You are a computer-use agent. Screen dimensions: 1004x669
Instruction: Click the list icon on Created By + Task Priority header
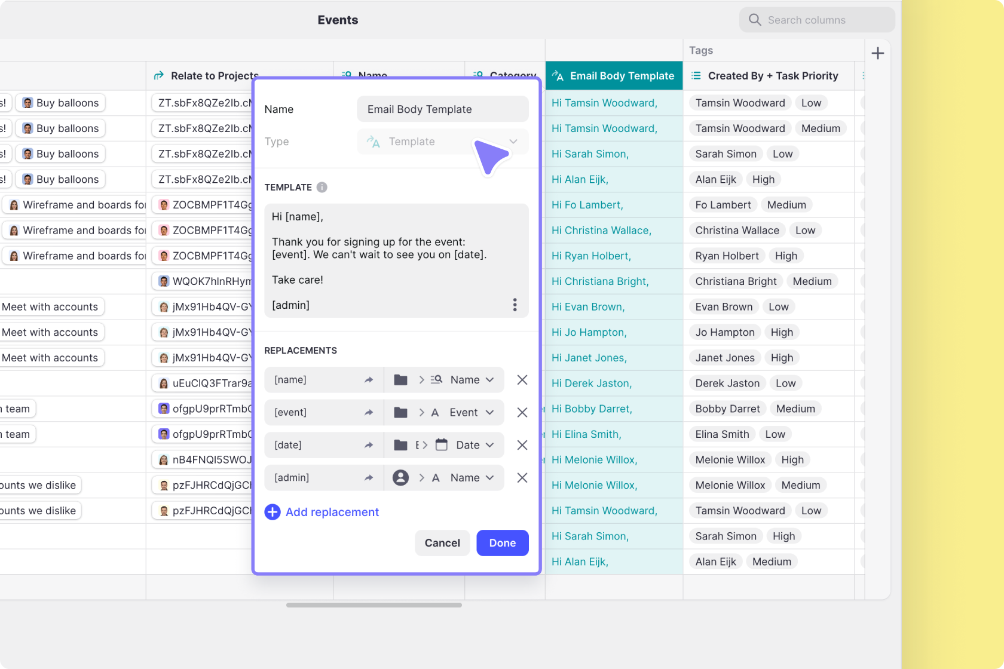[695, 76]
